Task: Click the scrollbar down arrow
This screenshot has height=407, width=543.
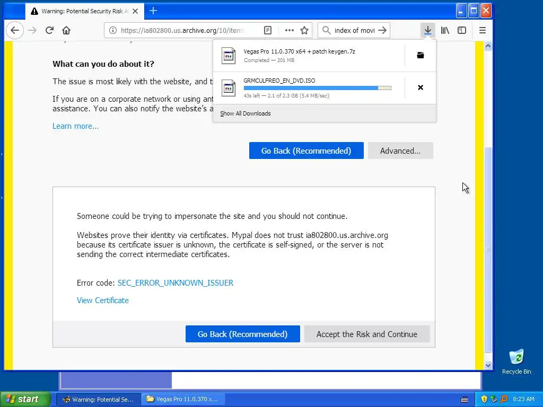Action: coord(488,365)
